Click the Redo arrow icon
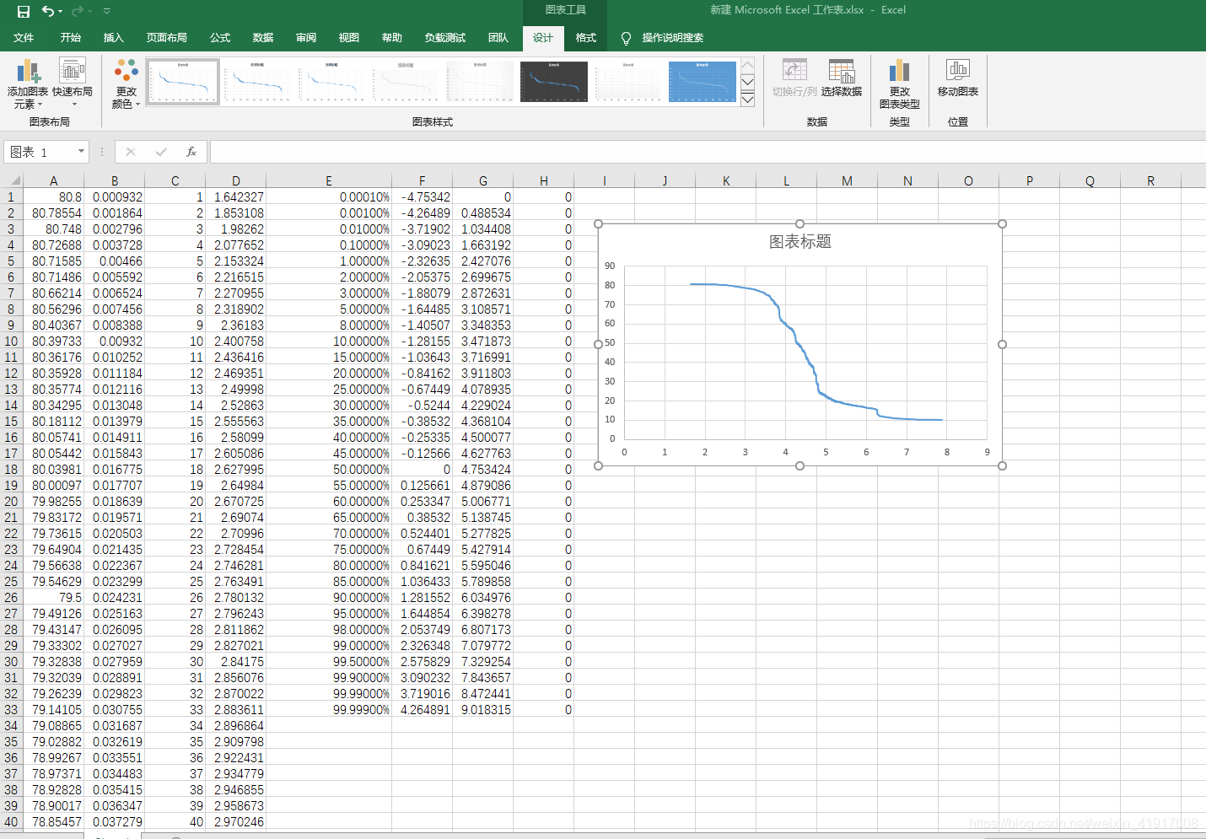Image resolution: width=1206 pixels, height=839 pixels. (78, 11)
